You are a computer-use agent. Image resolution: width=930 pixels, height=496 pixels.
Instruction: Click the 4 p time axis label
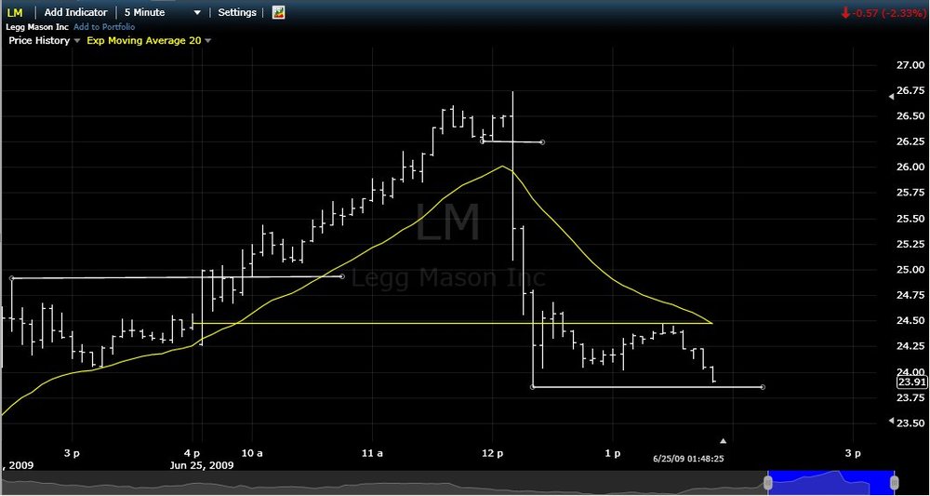click(x=193, y=454)
